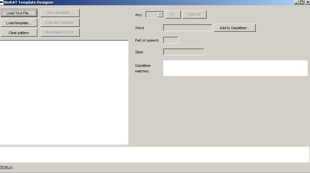
Task: Click Re-initialise GATE button
Action: click(60, 32)
